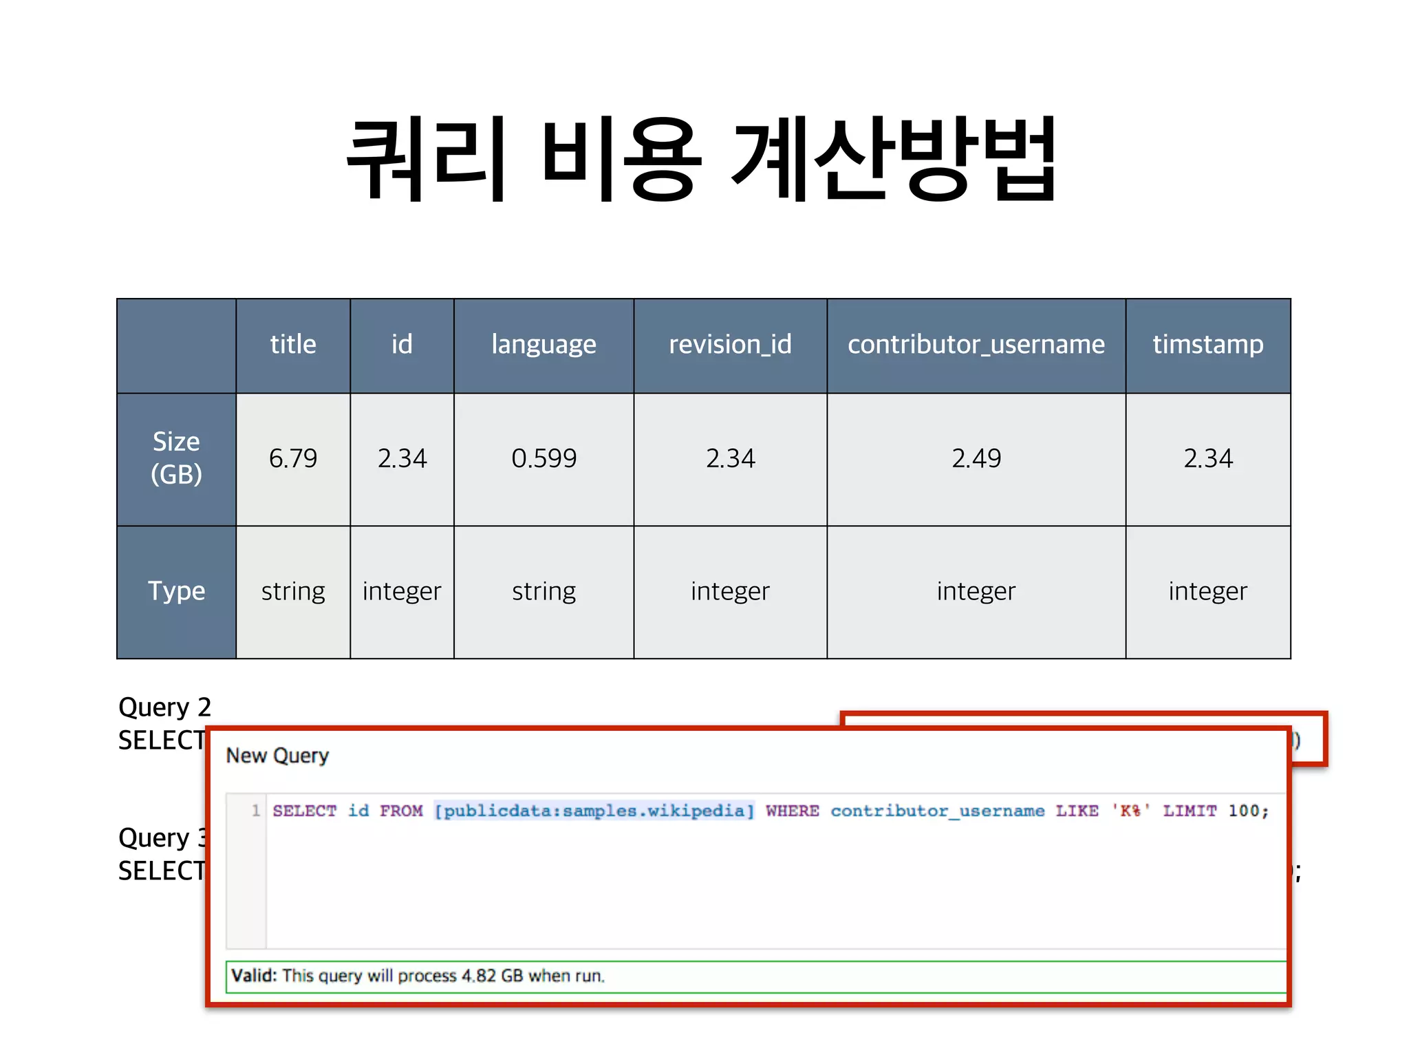Click 'integer' type under timstamp
Image resolution: width=1409 pixels, height=1057 pixels.
(1208, 592)
